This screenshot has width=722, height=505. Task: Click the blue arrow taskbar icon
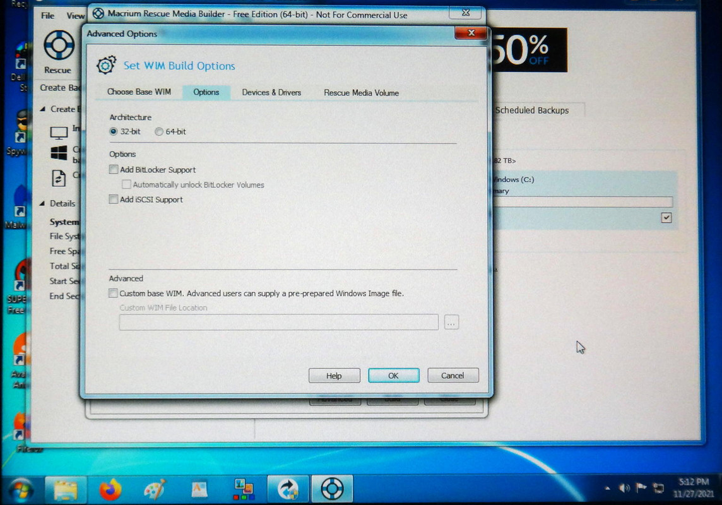click(x=288, y=490)
